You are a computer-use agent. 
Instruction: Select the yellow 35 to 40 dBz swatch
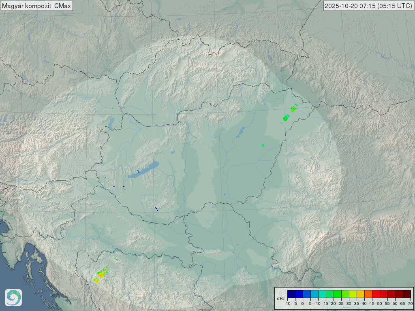point(360,294)
